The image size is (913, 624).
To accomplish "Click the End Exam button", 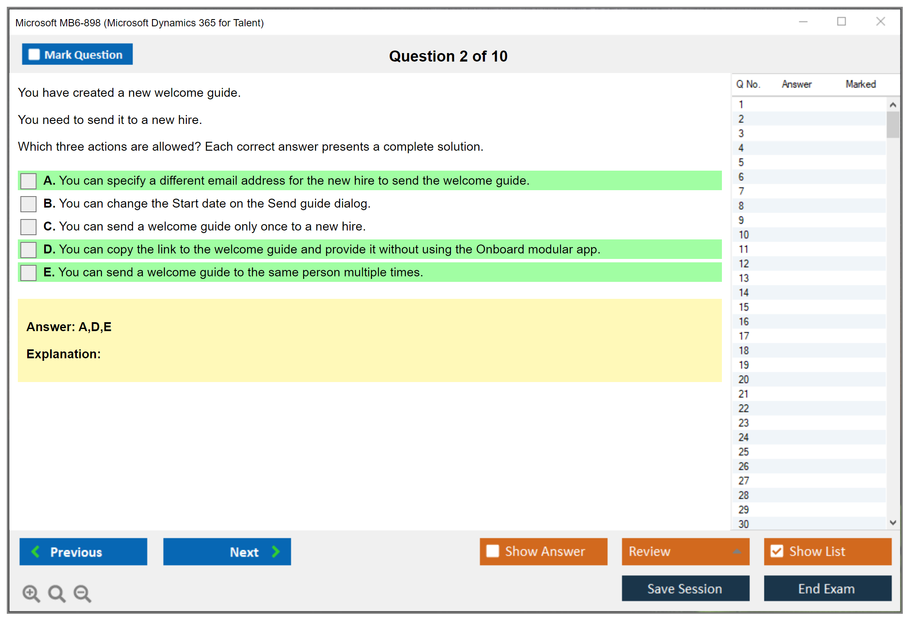I will [x=827, y=588].
